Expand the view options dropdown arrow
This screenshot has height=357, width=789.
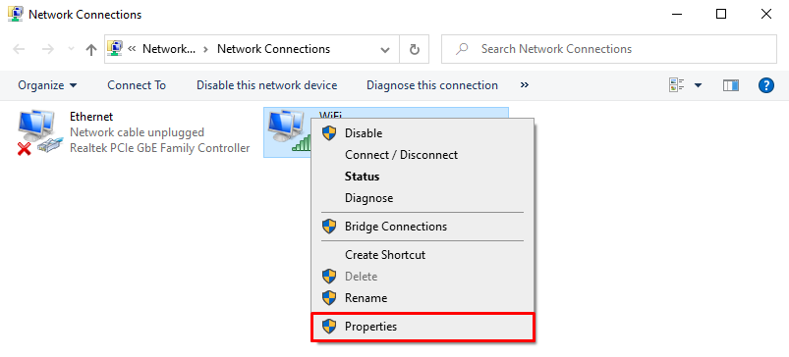(x=698, y=85)
